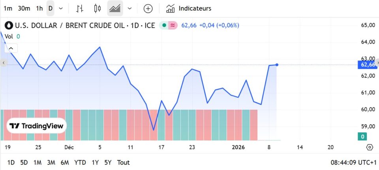
Task: Select the 5Y date range
Action: pos(108,162)
